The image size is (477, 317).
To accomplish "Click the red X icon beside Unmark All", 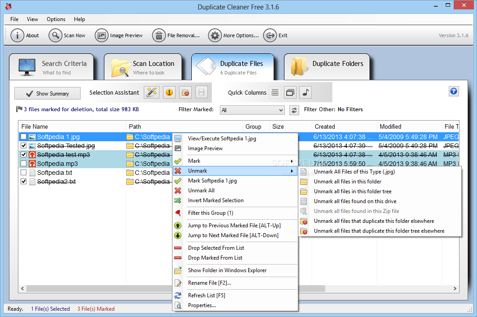I will (x=178, y=191).
